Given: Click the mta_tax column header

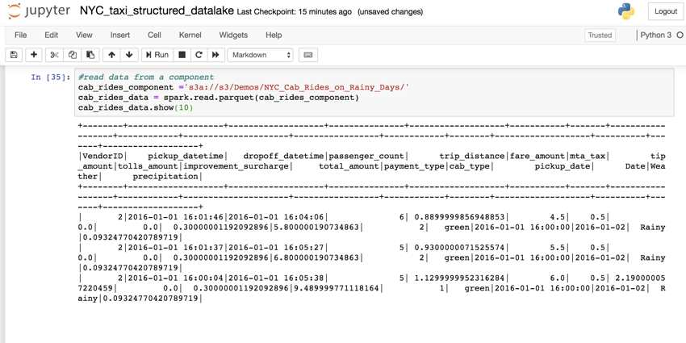Looking at the screenshot, I should coord(587,157).
